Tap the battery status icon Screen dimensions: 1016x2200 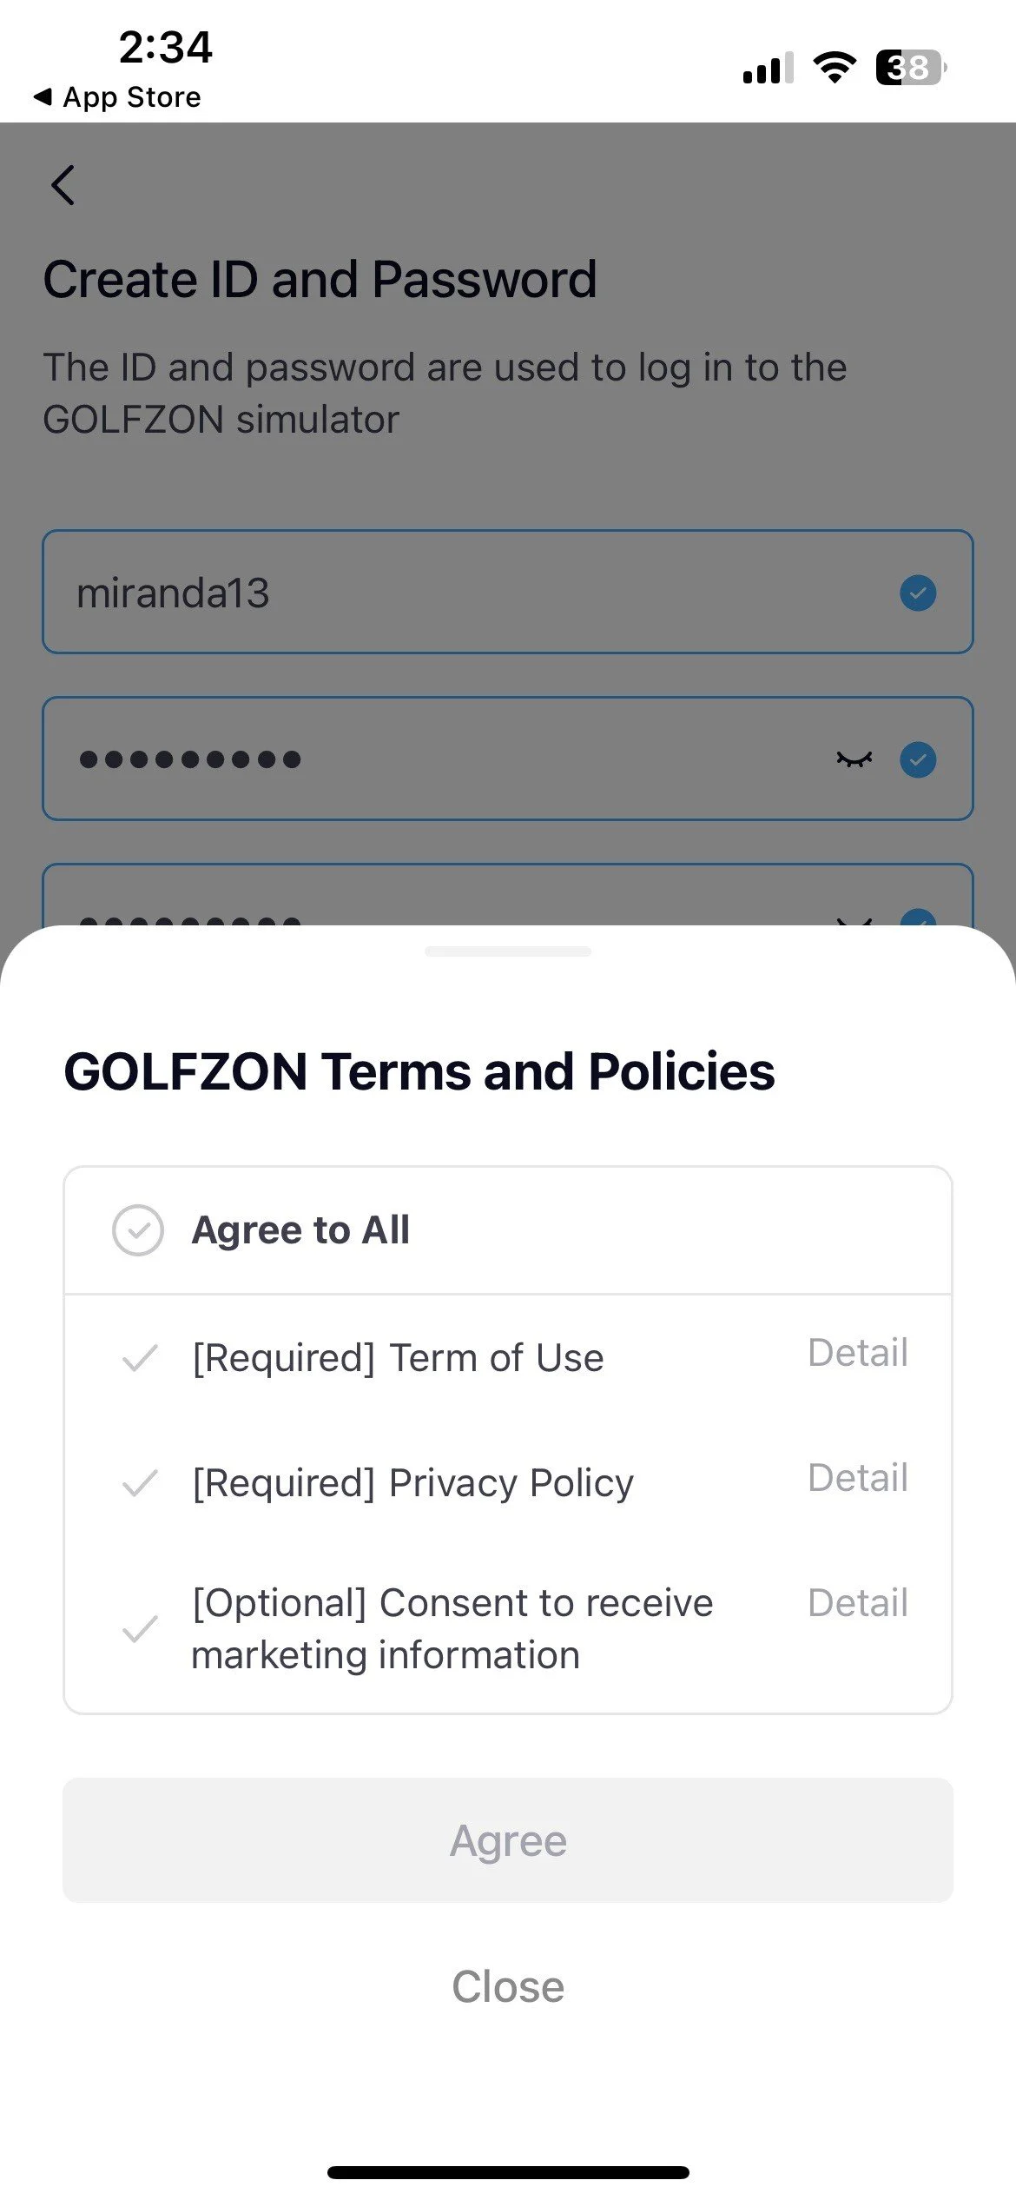tap(910, 67)
